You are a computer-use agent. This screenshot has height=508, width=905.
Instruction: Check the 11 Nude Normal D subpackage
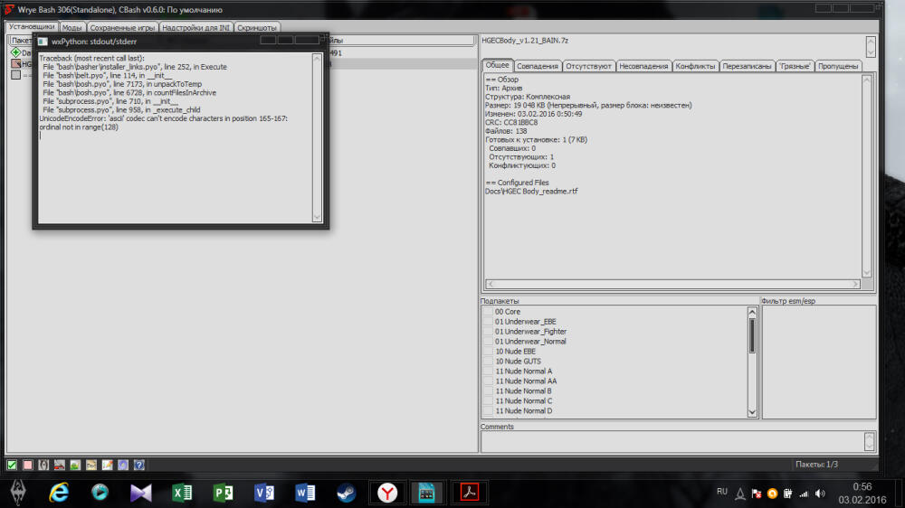[x=489, y=410]
